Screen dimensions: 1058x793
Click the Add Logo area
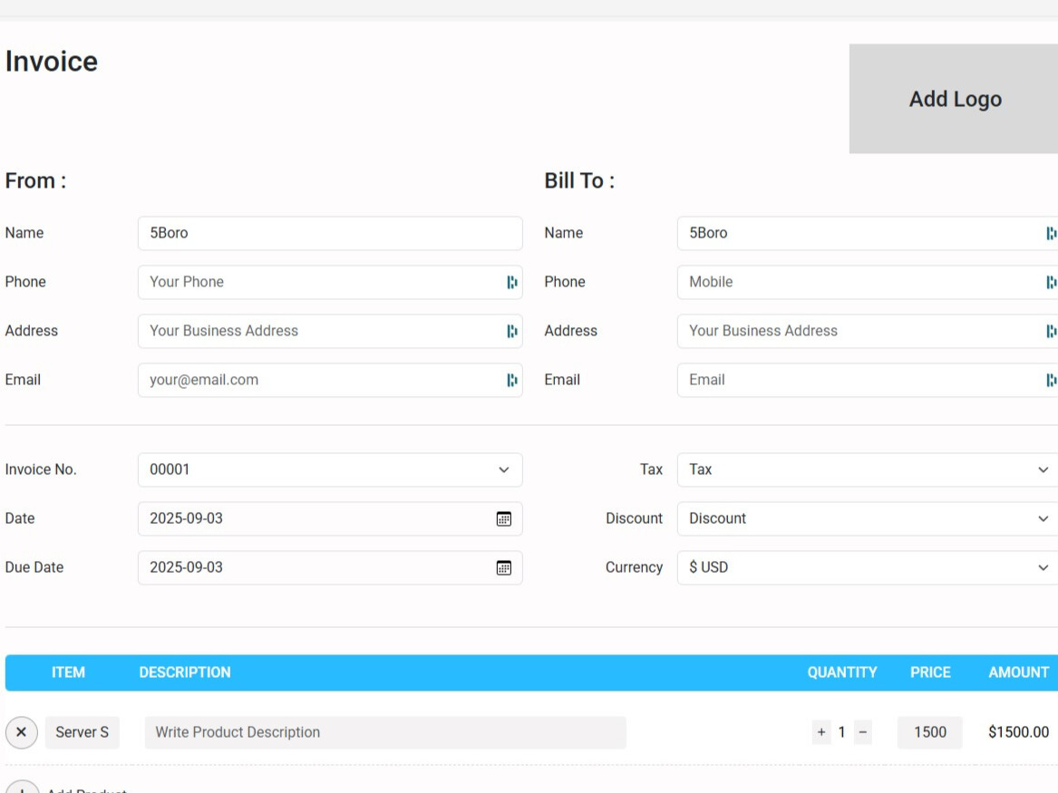tap(955, 99)
